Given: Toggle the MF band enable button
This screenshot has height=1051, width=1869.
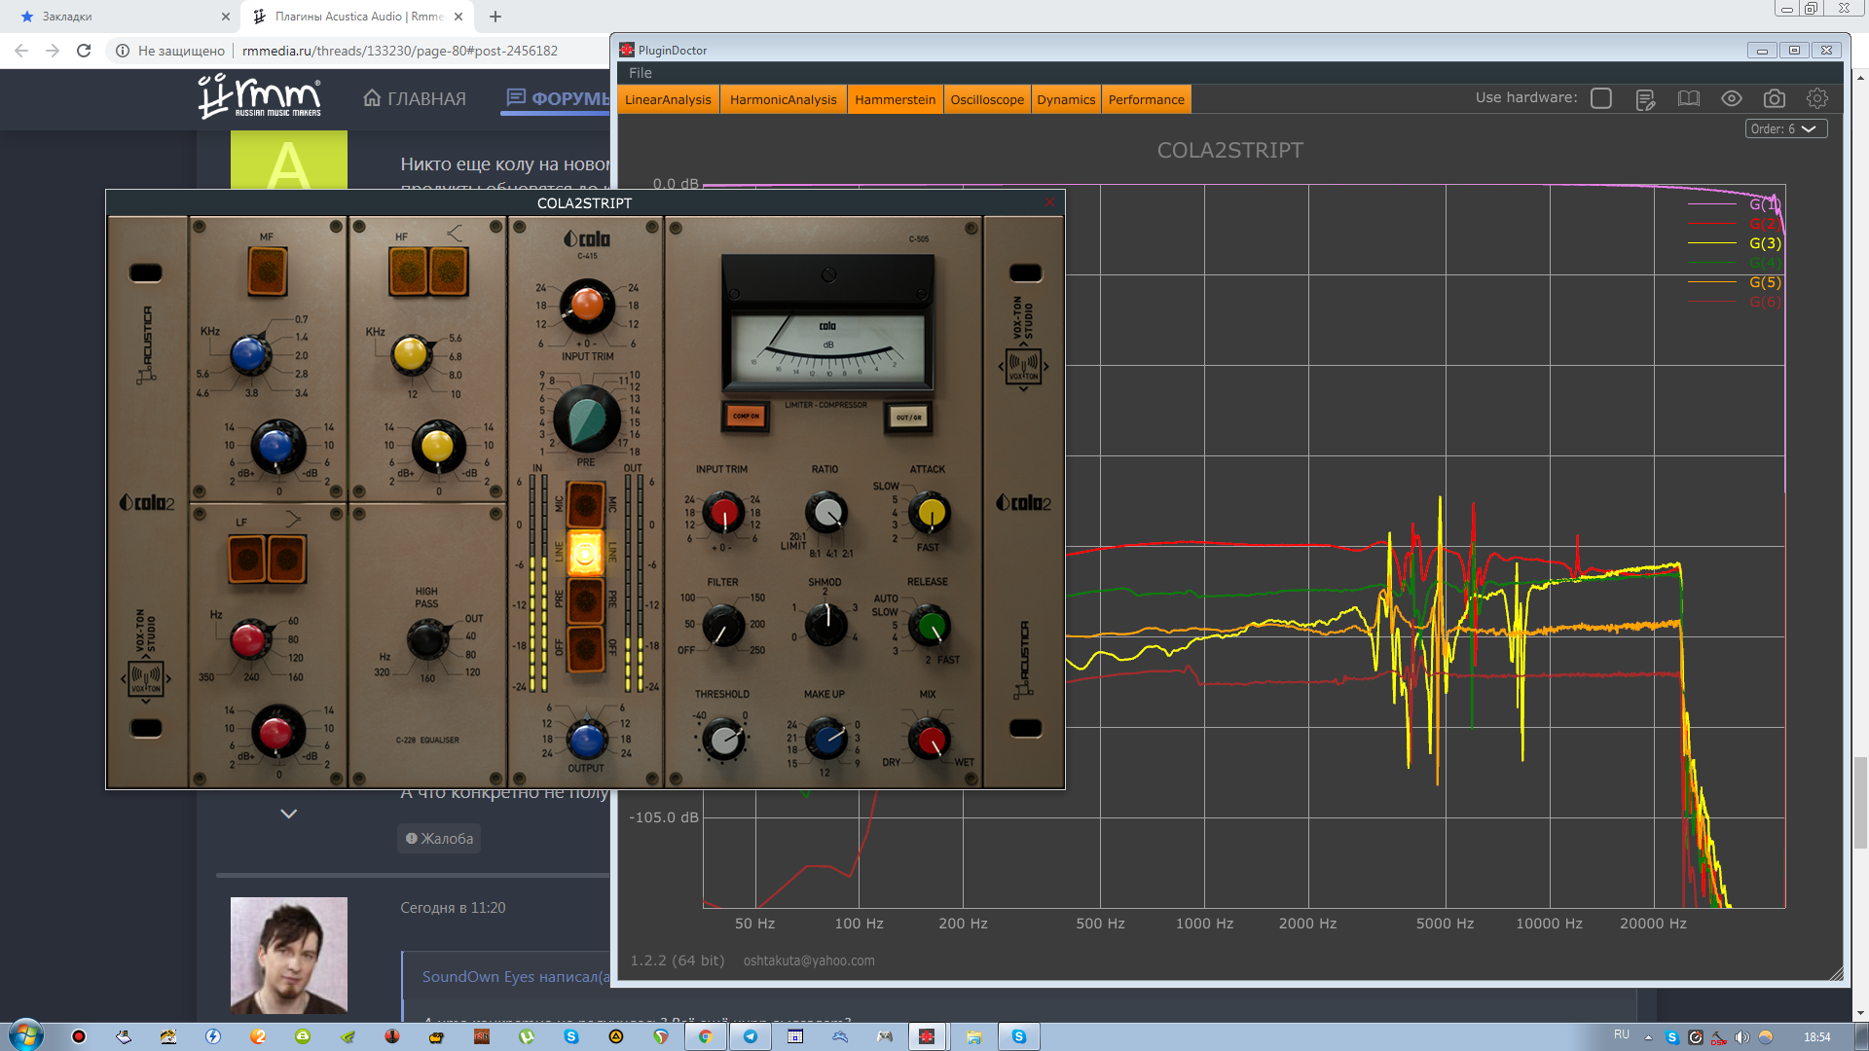Looking at the screenshot, I should point(268,271).
